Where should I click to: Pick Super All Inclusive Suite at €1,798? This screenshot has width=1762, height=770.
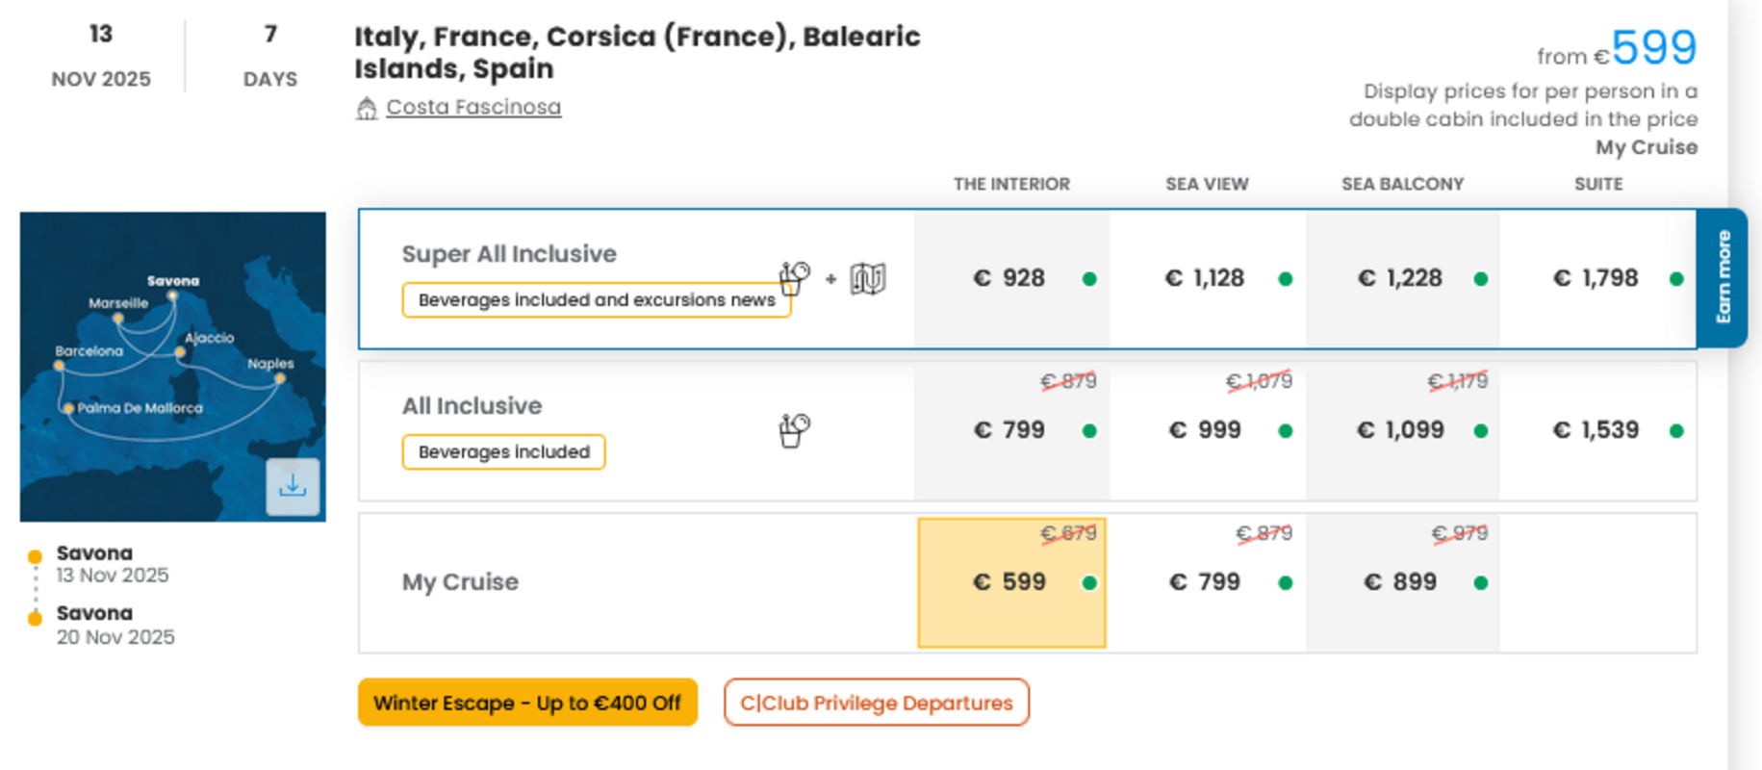pyautogui.click(x=1597, y=278)
